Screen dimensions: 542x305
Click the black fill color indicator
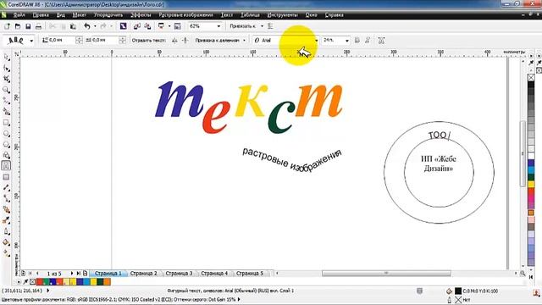(458, 291)
